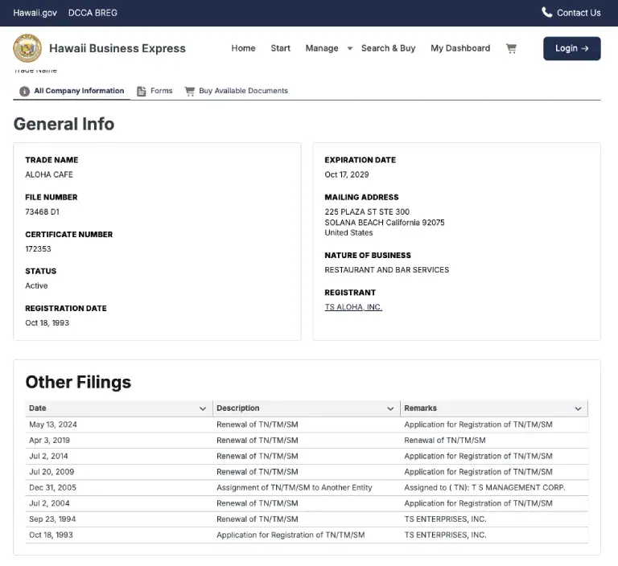
Task: Click 'Assigned to ( TN): T S MANAGEMENT CORP.' remark
Action: [484, 488]
